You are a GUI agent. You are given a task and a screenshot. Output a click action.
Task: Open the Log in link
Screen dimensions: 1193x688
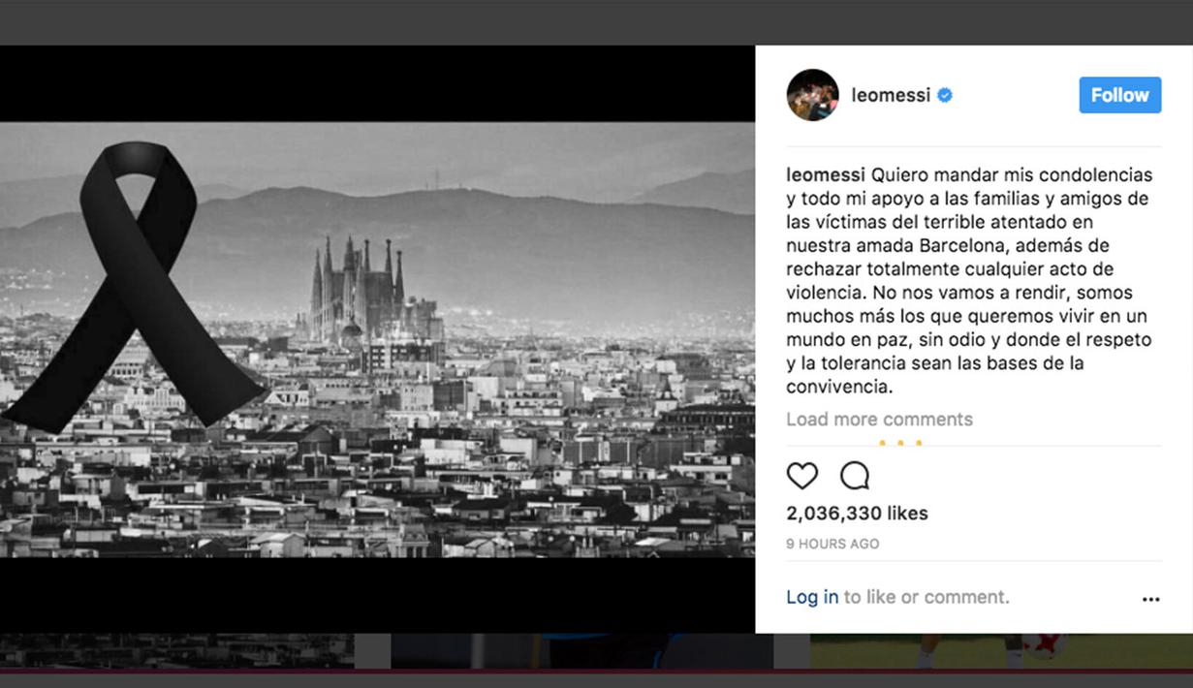(811, 597)
